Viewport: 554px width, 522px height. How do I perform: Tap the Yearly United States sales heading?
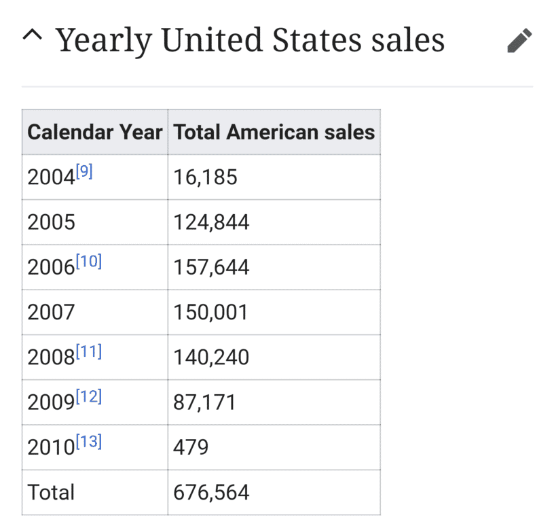tap(250, 40)
